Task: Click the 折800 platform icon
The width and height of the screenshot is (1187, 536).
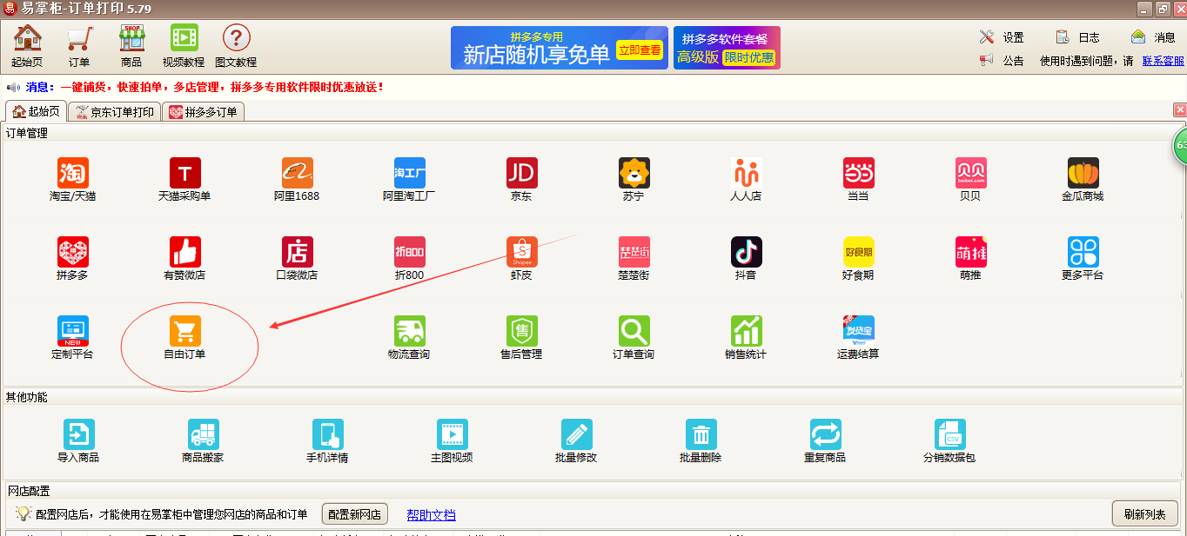Action: 410,252
